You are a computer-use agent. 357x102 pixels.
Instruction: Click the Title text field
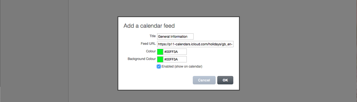tap(175, 36)
